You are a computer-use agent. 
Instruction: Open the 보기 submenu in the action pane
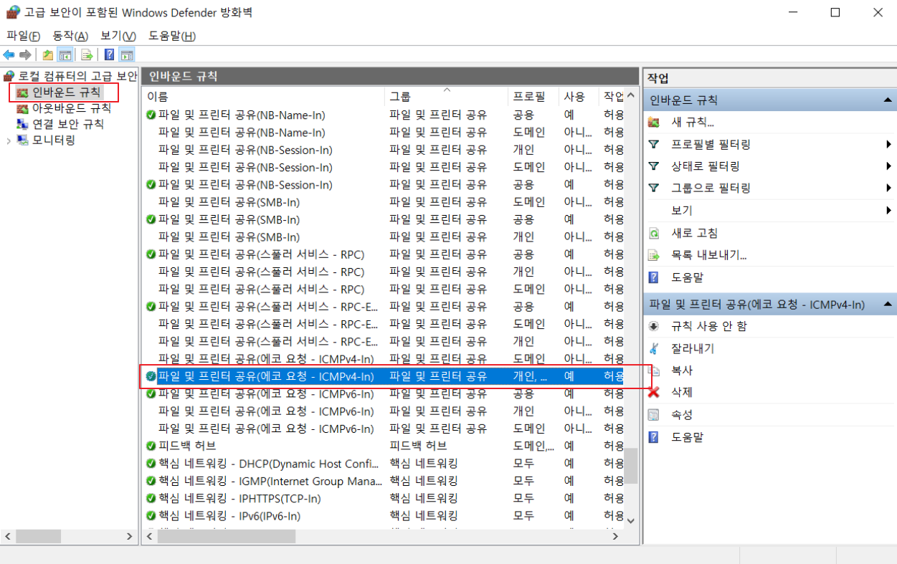[x=682, y=211]
